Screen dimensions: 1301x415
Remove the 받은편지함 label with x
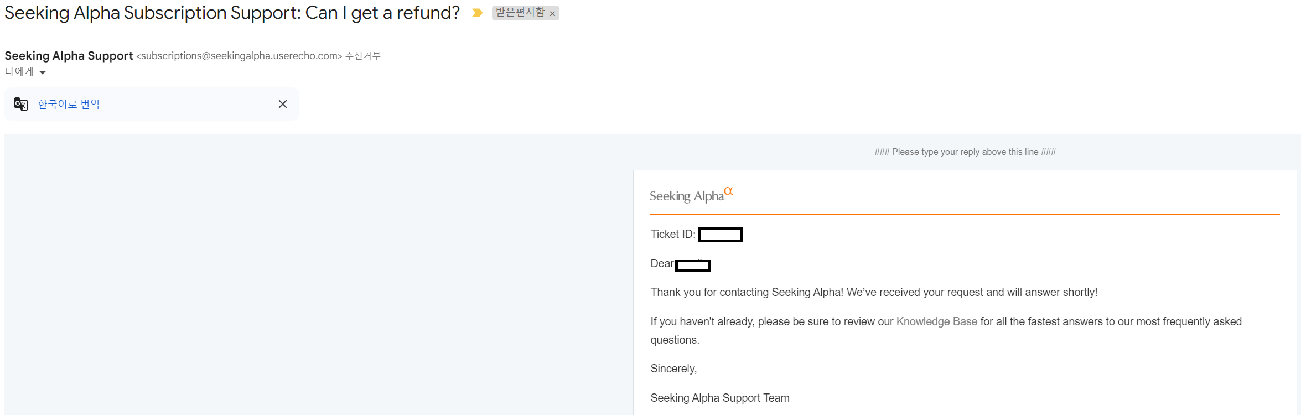tap(552, 14)
